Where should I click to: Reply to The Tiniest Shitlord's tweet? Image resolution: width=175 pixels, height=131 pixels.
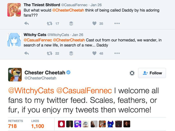(x=27, y=24)
